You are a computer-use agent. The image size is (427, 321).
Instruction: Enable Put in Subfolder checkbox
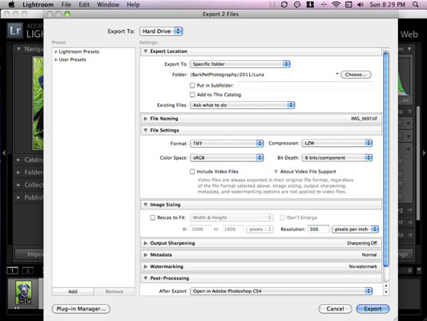[x=192, y=85]
